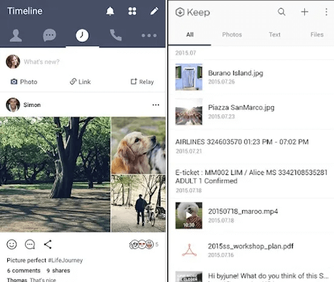Select the Text tab in Keep
The height and width of the screenshot is (282, 334).
pos(274,35)
